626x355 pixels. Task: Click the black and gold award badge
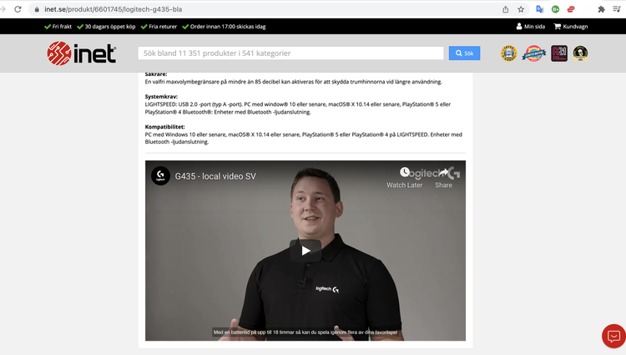point(580,53)
